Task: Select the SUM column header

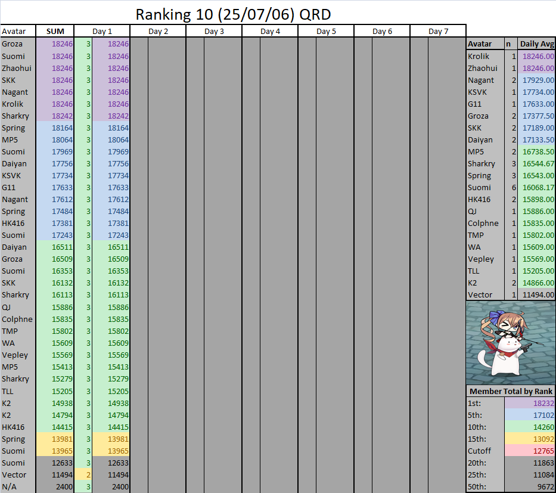Action: [55, 31]
